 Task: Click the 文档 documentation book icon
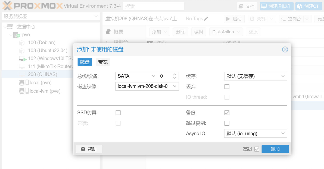pyautogui.click(x=241, y=6)
